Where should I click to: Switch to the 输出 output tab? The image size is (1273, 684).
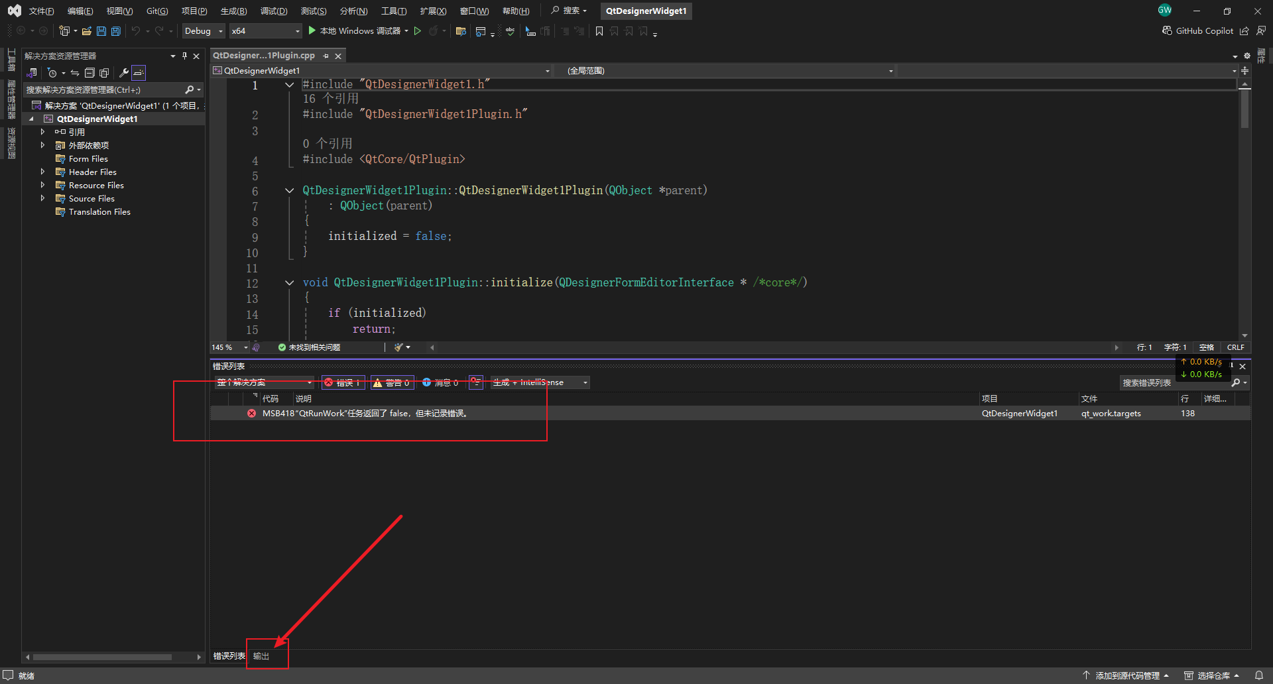[261, 656]
